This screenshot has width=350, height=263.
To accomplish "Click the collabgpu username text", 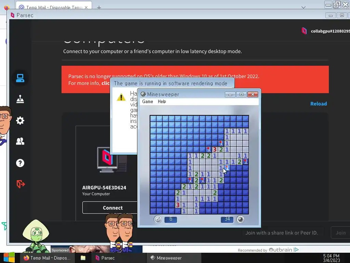I will pyautogui.click(x=331, y=31).
